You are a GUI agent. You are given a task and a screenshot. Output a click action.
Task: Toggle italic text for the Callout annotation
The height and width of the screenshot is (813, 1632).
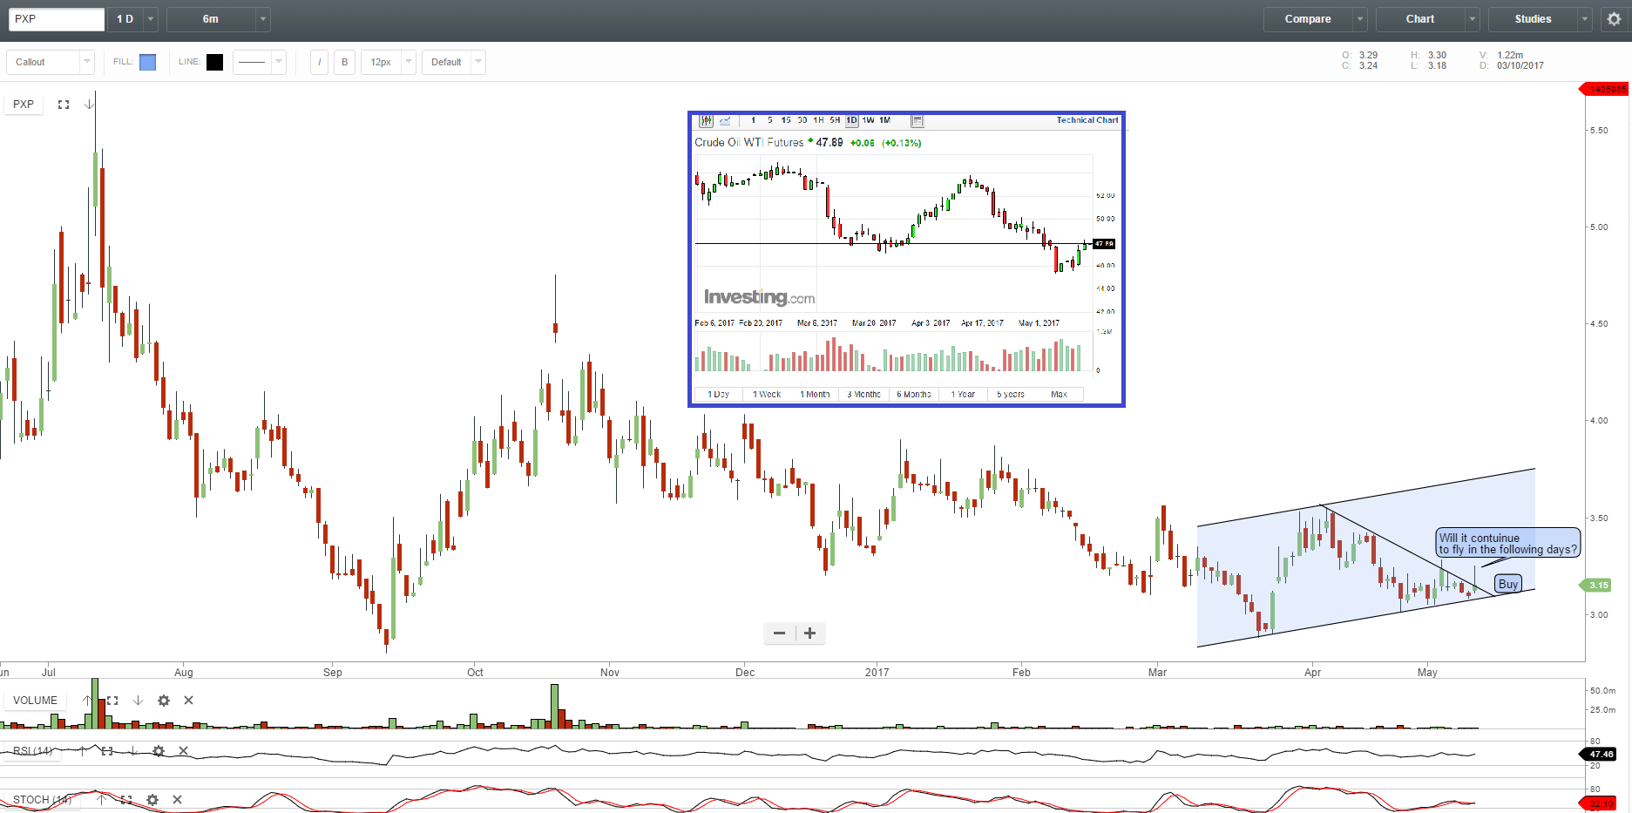pos(319,61)
